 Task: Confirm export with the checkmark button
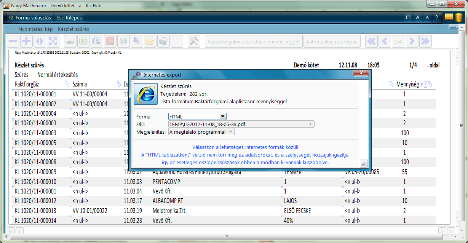[363, 164]
